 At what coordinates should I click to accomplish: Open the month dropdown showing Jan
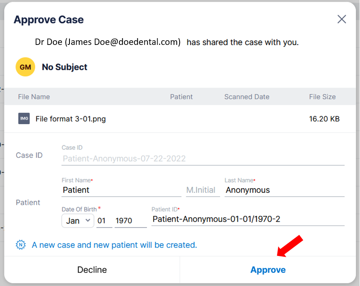coord(78,221)
